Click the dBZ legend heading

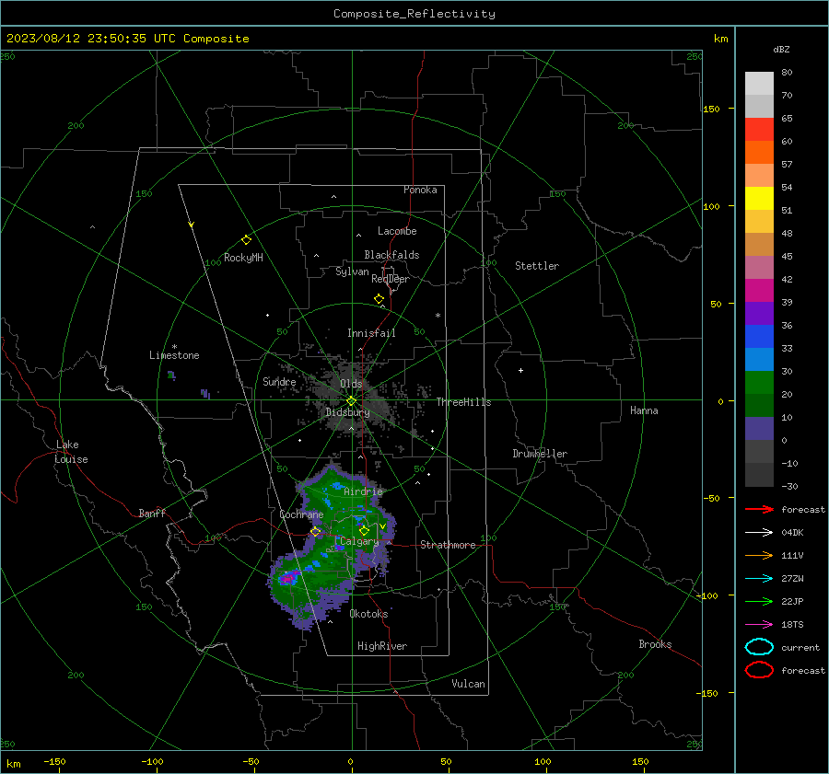781,50
